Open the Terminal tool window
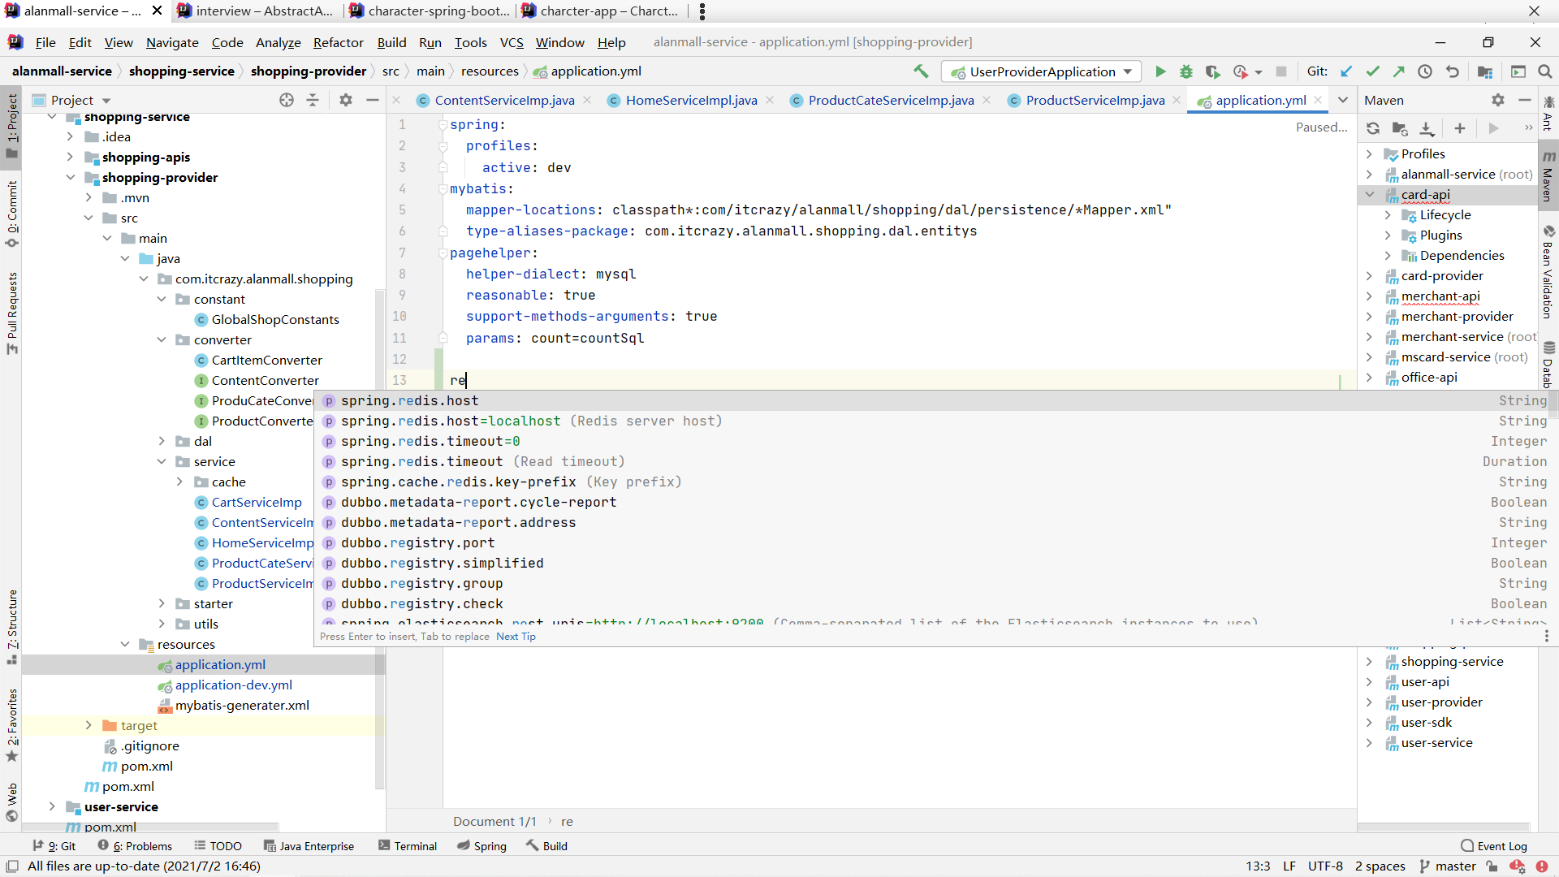 coord(408,846)
